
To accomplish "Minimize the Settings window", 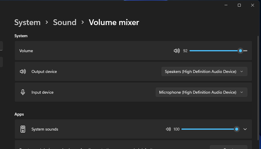I will pyautogui.click(x=226, y=5).
